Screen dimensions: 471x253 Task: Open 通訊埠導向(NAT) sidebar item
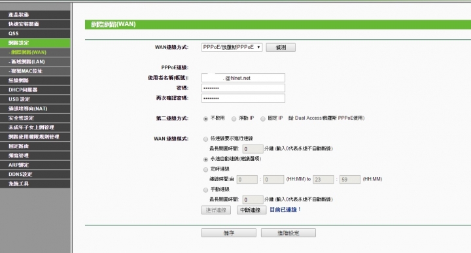[35, 109]
